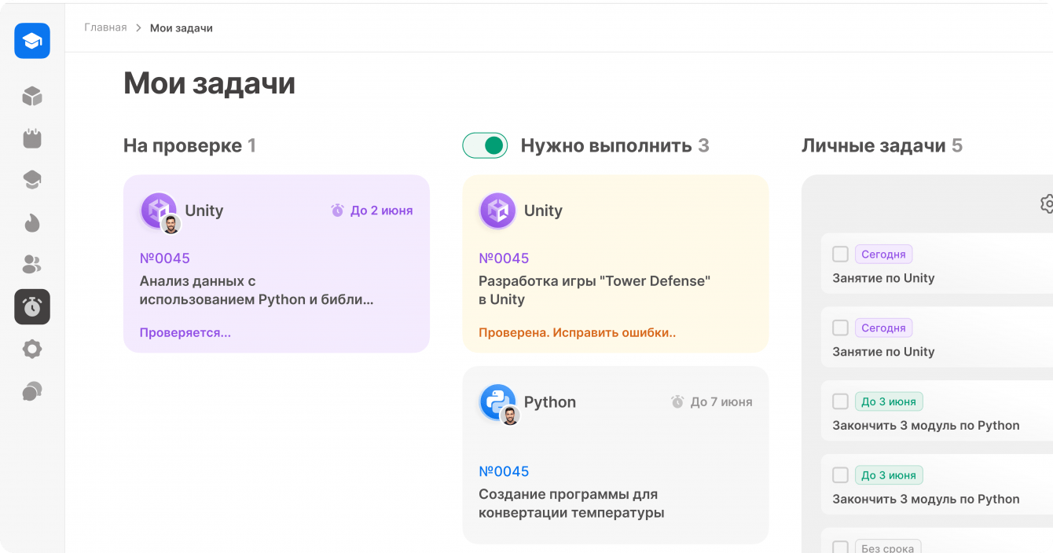Open the chat bubbles sidebar icon
The width and height of the screenshot is (1053, 553).
tap(32, 391)
